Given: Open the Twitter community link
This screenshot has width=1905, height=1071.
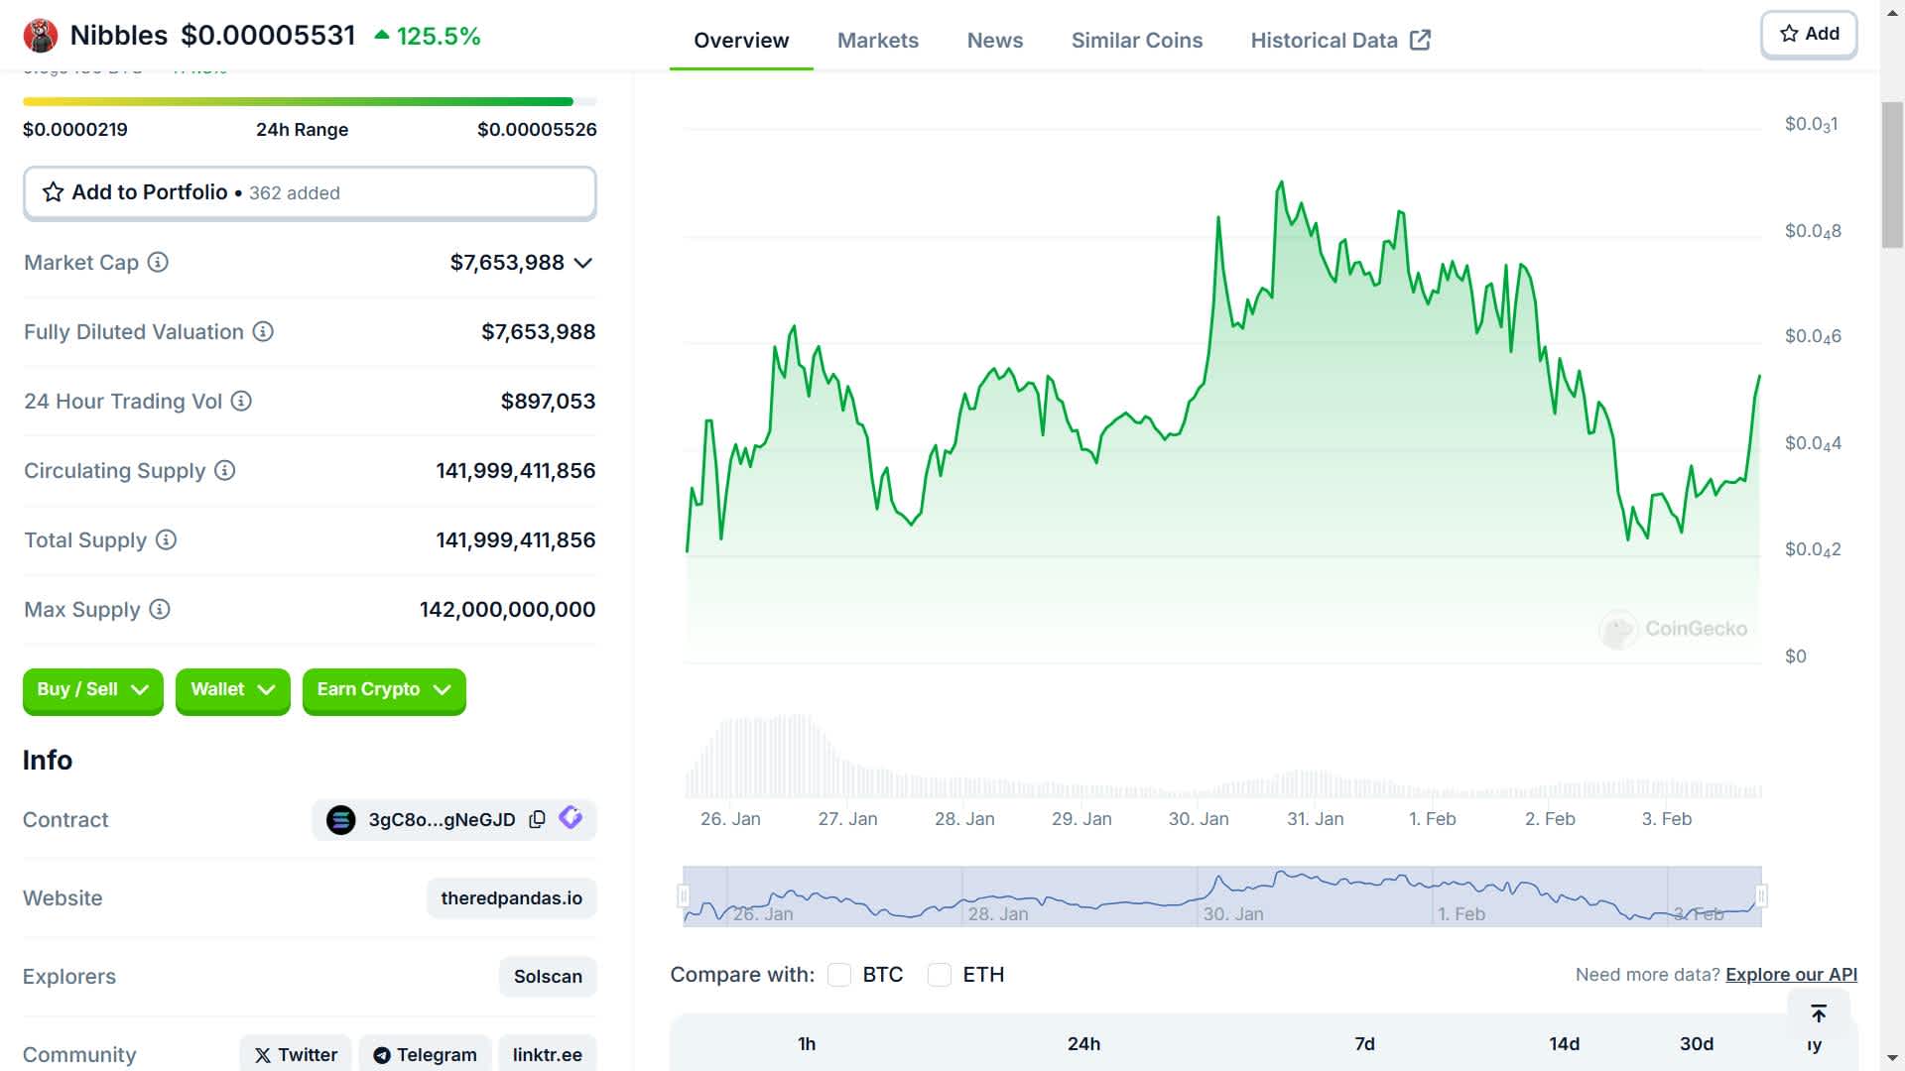Looking at the screenshot, I should tap(296, 1054).
